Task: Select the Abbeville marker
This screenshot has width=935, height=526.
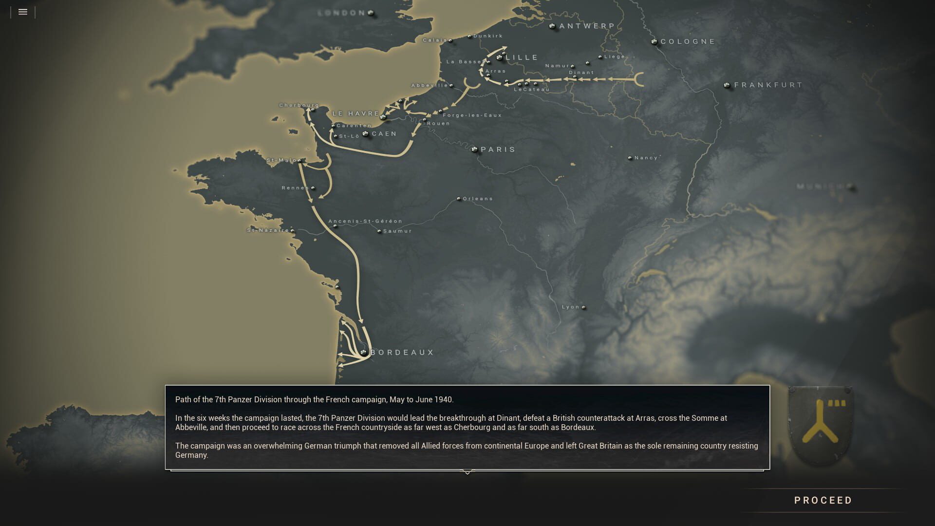Action: tap(451, 84)
